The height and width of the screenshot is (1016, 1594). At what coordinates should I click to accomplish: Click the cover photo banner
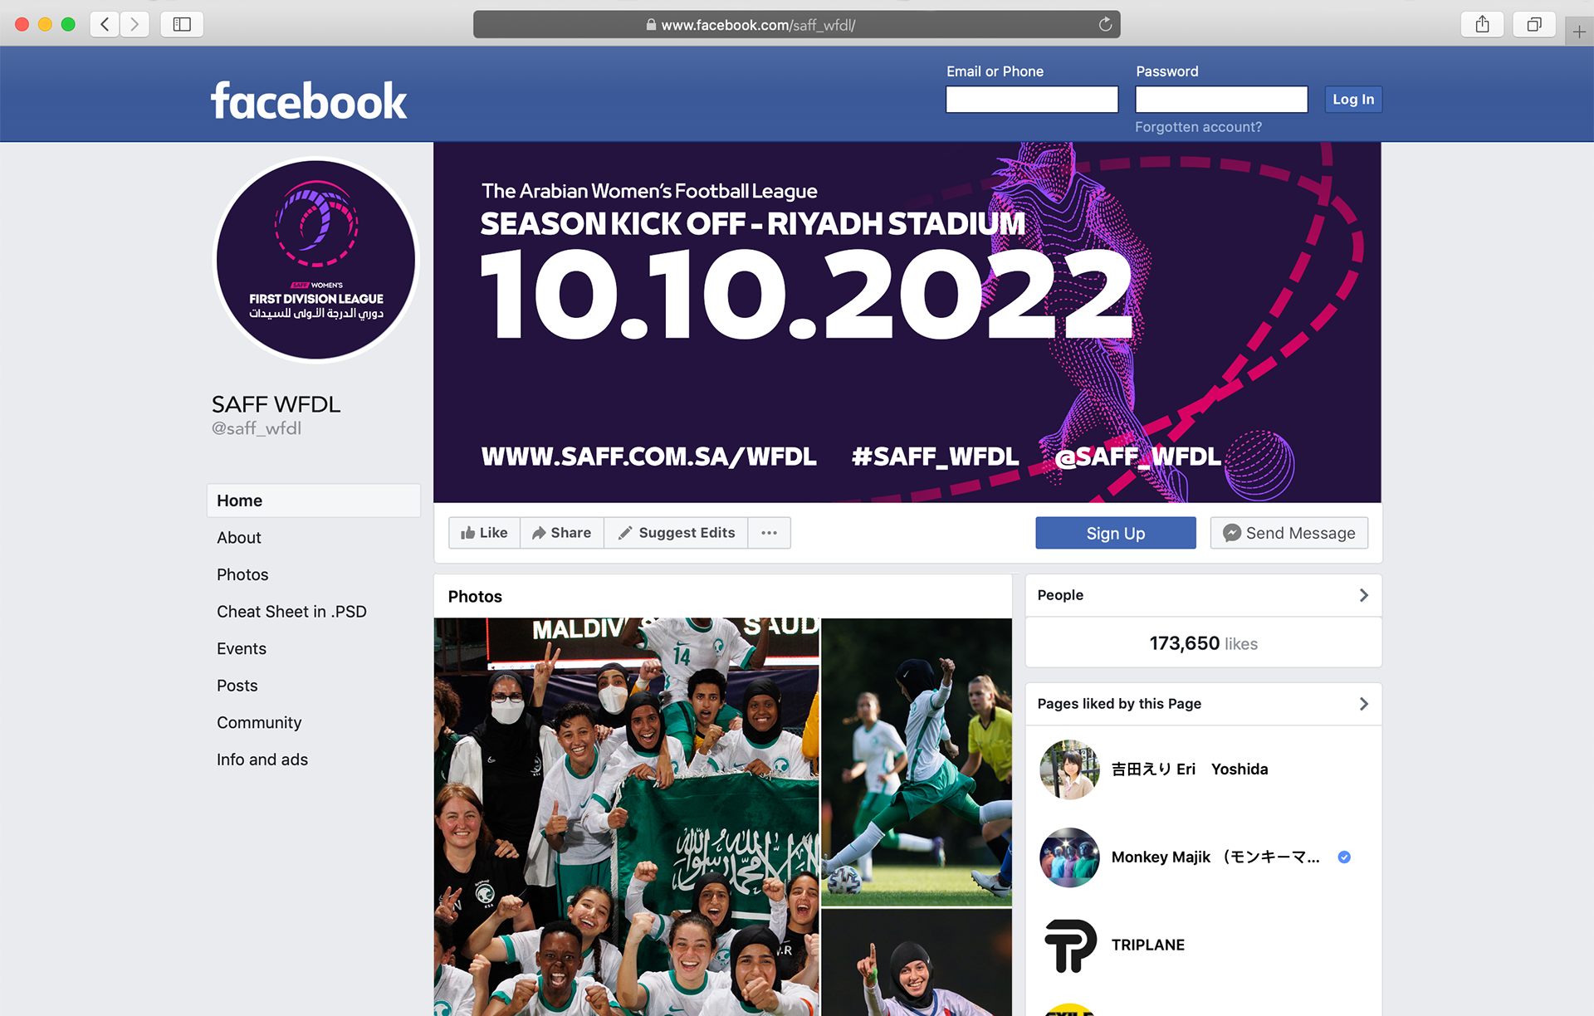click(907, 322)
